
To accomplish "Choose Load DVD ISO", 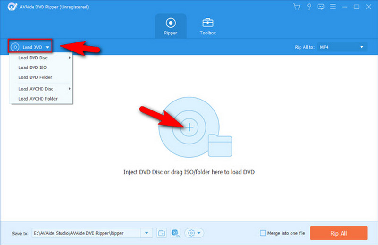I will [41, 68].
